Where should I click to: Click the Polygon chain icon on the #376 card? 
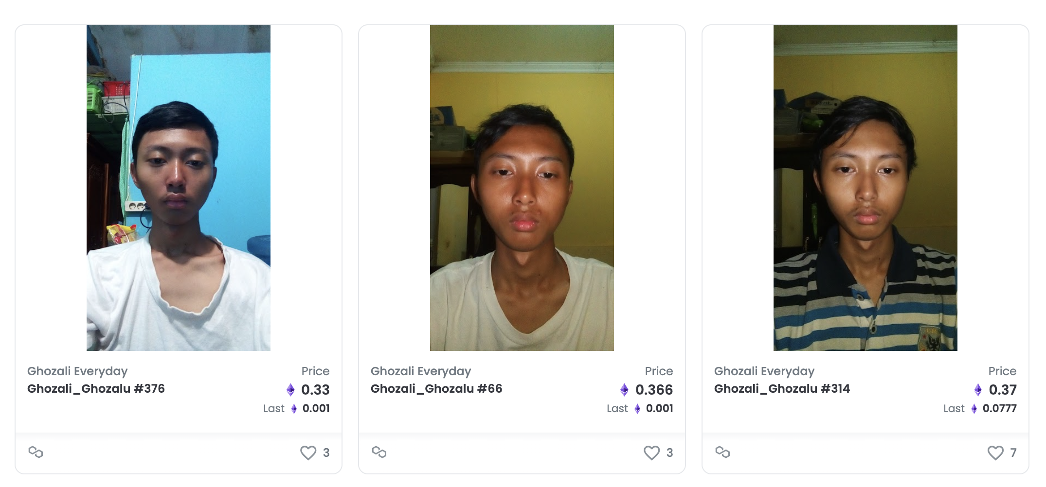36,452
